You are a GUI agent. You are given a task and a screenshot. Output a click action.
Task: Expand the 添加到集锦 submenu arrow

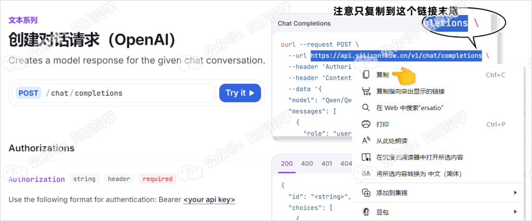tap(515, 192)
